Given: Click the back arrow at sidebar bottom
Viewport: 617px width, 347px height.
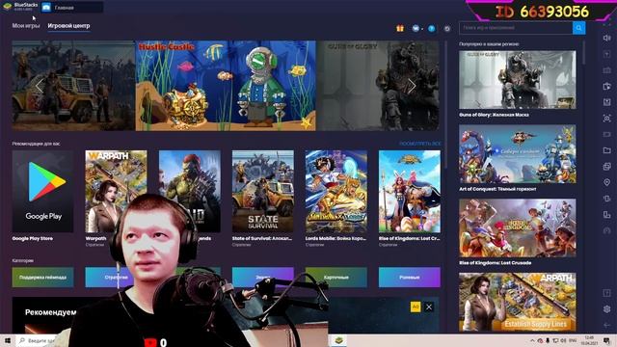Looking at the screenshot, I should click(x=606, y=326).
